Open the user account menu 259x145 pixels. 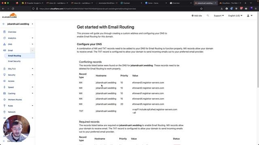point(250,16)
